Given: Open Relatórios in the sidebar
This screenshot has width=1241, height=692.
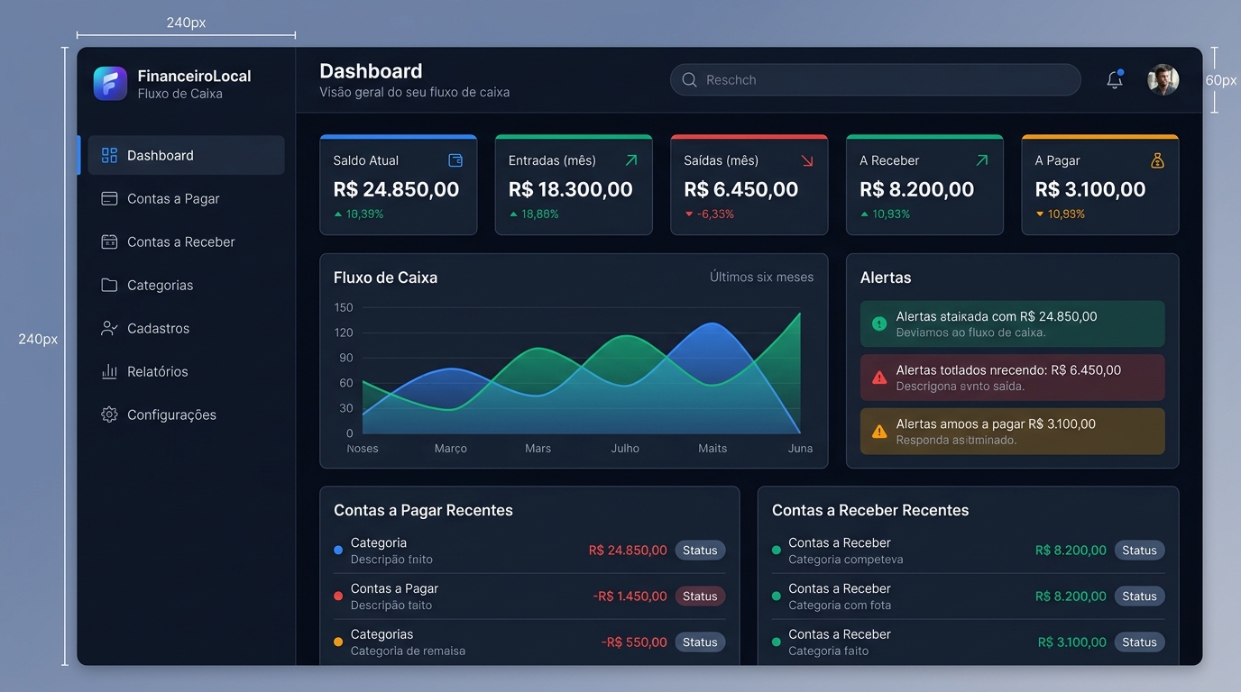Looking at the screenshot, I should [x=186, y=371].
